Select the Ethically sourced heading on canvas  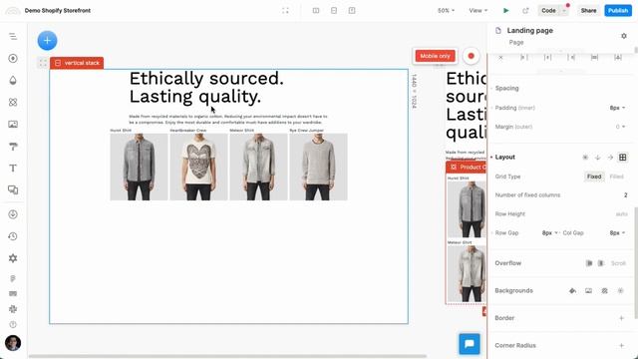pyautogui.click(x=206, y=87)
